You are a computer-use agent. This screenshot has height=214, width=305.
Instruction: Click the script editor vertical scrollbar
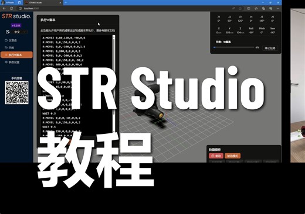click(x=114, y=85)
